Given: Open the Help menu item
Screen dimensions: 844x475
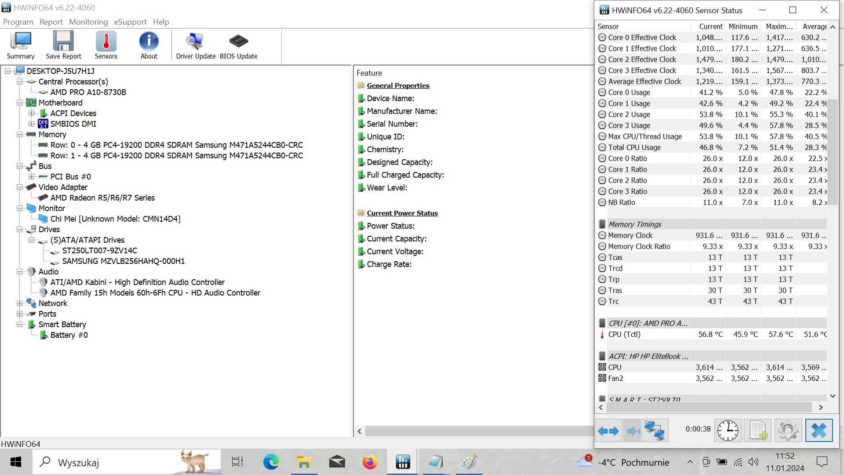Looking at the screenshot, I should [x=161, y=22].
